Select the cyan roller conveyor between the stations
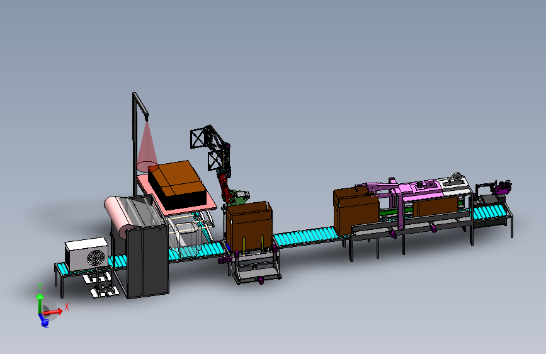Screen dimensions: 546x354 point(305,237)
